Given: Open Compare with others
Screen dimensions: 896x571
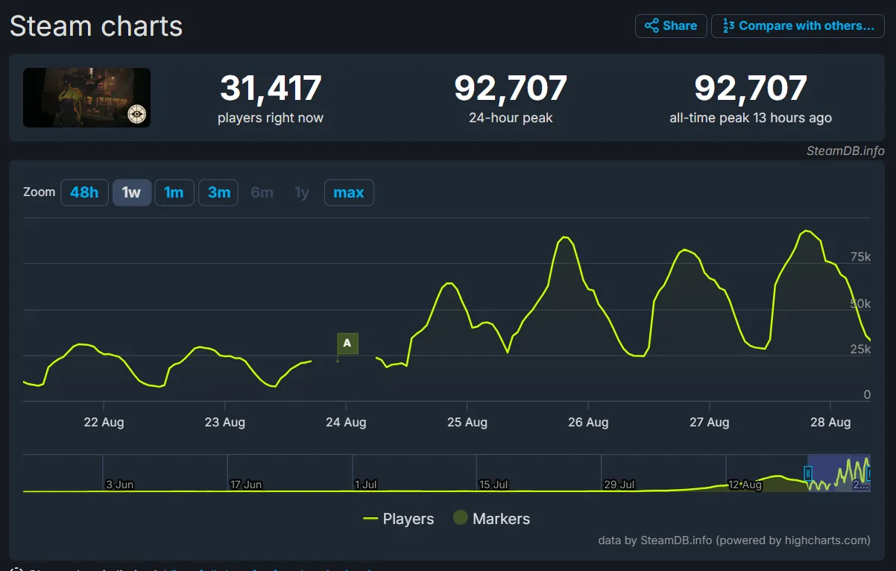Looking at the screenshot, I should pos(798,25).
